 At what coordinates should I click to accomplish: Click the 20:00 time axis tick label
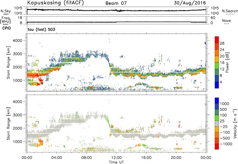point(176,157)
